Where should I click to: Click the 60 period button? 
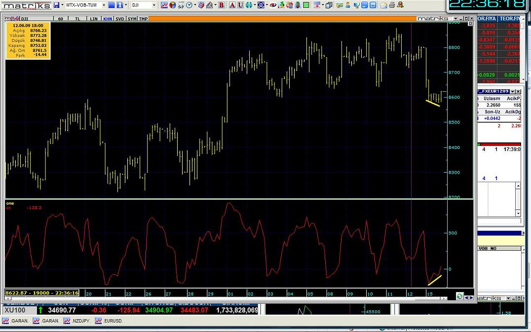pyautogui.click(x=60, y=19)
